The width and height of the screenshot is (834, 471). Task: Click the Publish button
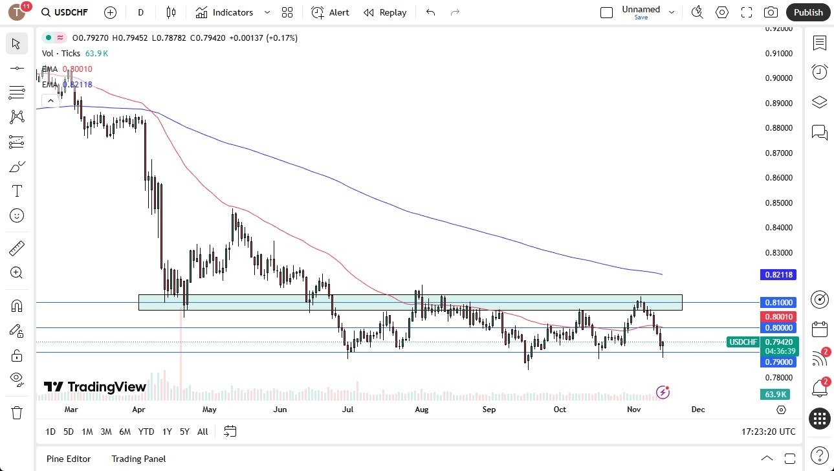pos(807,12)
